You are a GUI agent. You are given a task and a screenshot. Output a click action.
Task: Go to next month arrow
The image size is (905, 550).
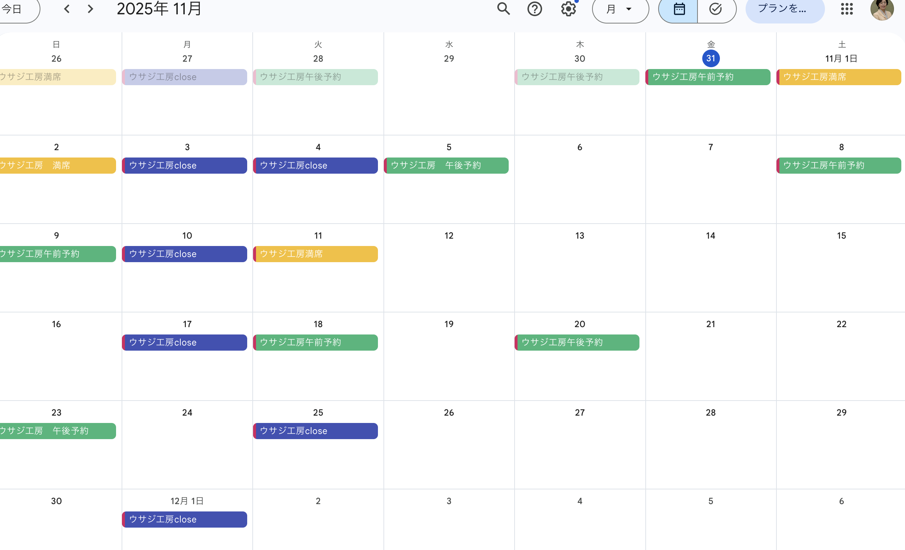click(x=90, y=9)
